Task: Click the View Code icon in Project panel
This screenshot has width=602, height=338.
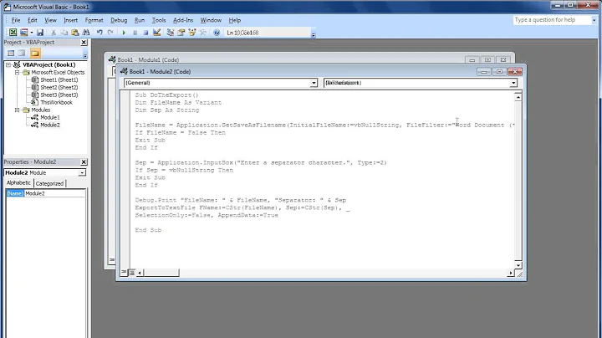Action: [11, 53]
